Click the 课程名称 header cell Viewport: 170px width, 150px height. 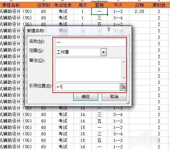coord(18,5)
